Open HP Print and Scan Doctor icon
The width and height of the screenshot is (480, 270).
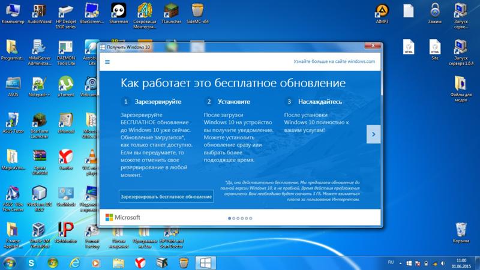(171, 237)
